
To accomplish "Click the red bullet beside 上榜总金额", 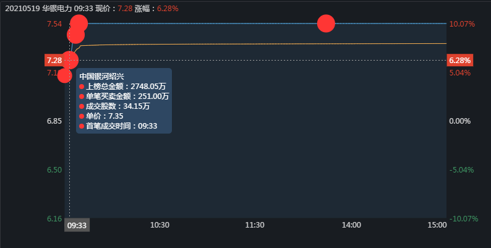I will (x=81, y=87).
